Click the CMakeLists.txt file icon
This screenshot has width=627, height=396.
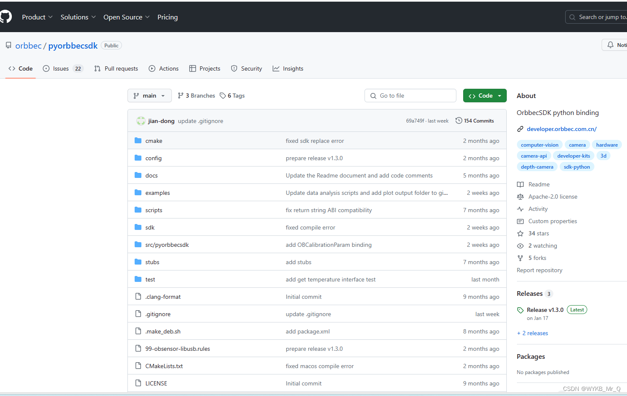138,366
